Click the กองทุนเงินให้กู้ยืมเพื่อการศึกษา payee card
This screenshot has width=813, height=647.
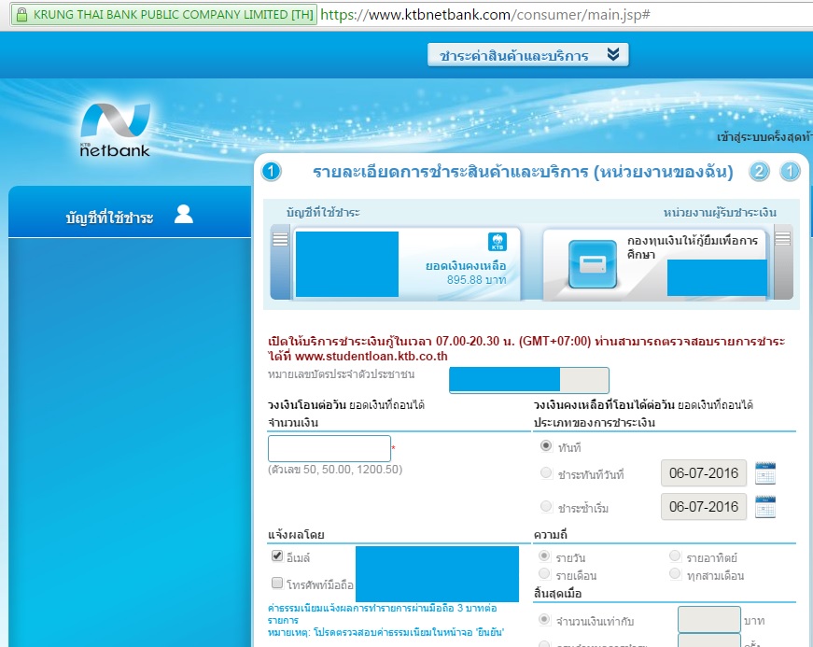655,264
